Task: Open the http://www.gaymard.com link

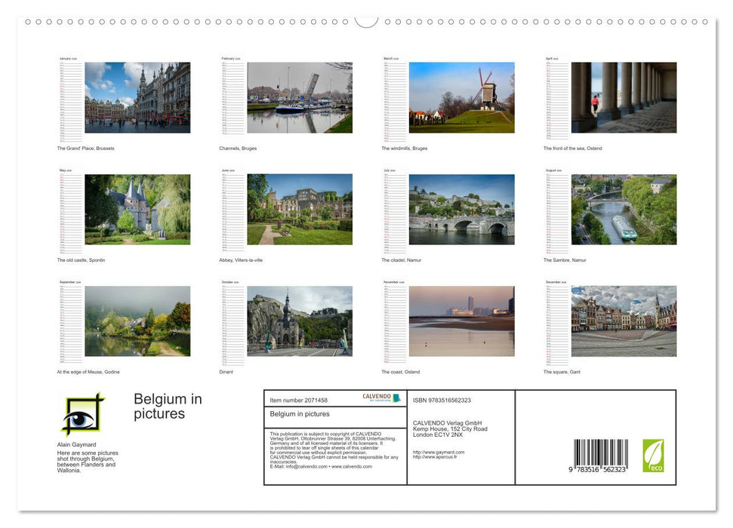Action: 438,452
